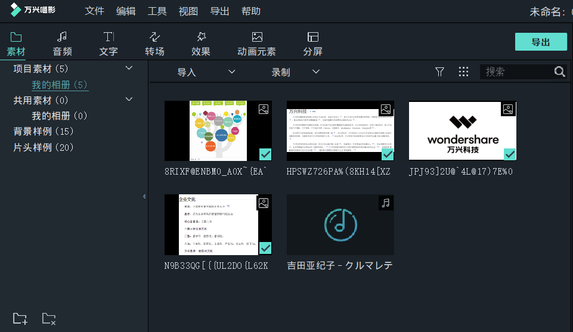
Task: Click the 未命名 project title
Action: pos(547,12)
